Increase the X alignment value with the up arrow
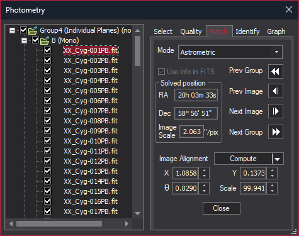Screen dimensions: 299x236 pos(204,171)
